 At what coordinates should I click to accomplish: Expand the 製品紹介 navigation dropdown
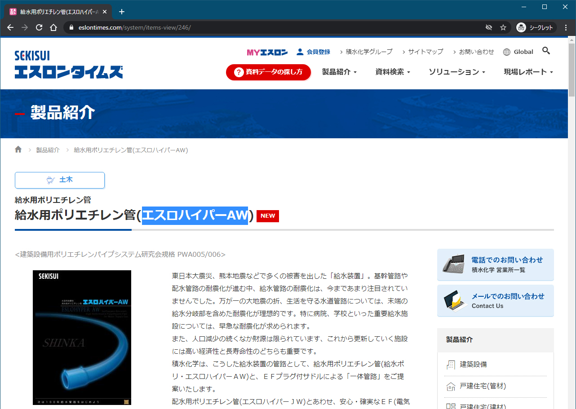pyautogui.click(x=339, y=72)
